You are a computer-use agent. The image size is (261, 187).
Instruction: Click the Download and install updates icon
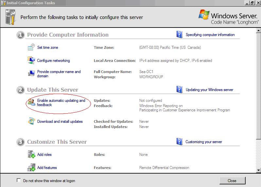pos(31,122)
